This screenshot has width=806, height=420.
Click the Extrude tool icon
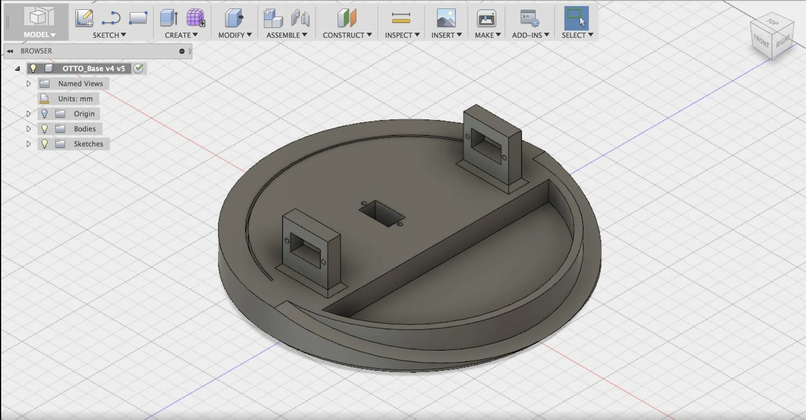pos(169,18)
